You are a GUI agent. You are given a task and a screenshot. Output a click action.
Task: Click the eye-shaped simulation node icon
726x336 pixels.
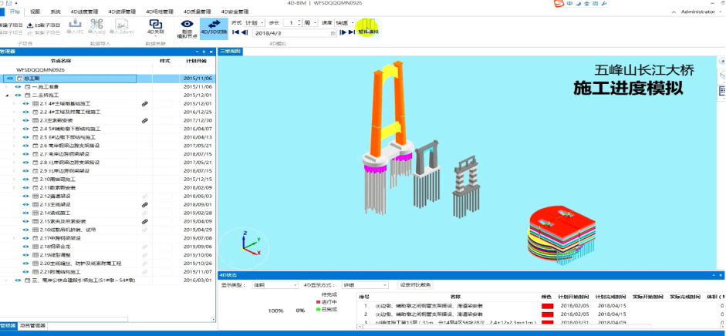point(187,24)
